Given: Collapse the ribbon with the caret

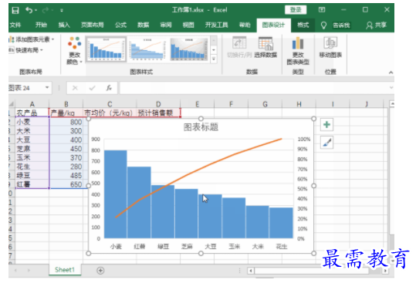Looking at the screenshot, I should [x=391, y=72].
